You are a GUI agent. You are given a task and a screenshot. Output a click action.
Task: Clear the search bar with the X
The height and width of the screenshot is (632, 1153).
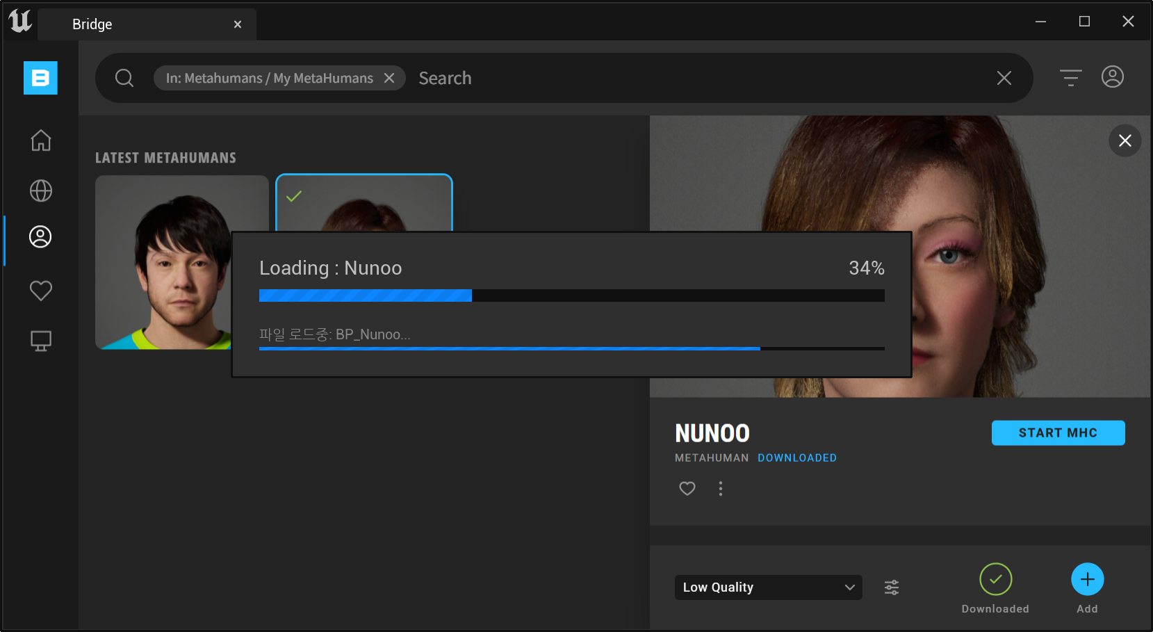pos(1004,78)
